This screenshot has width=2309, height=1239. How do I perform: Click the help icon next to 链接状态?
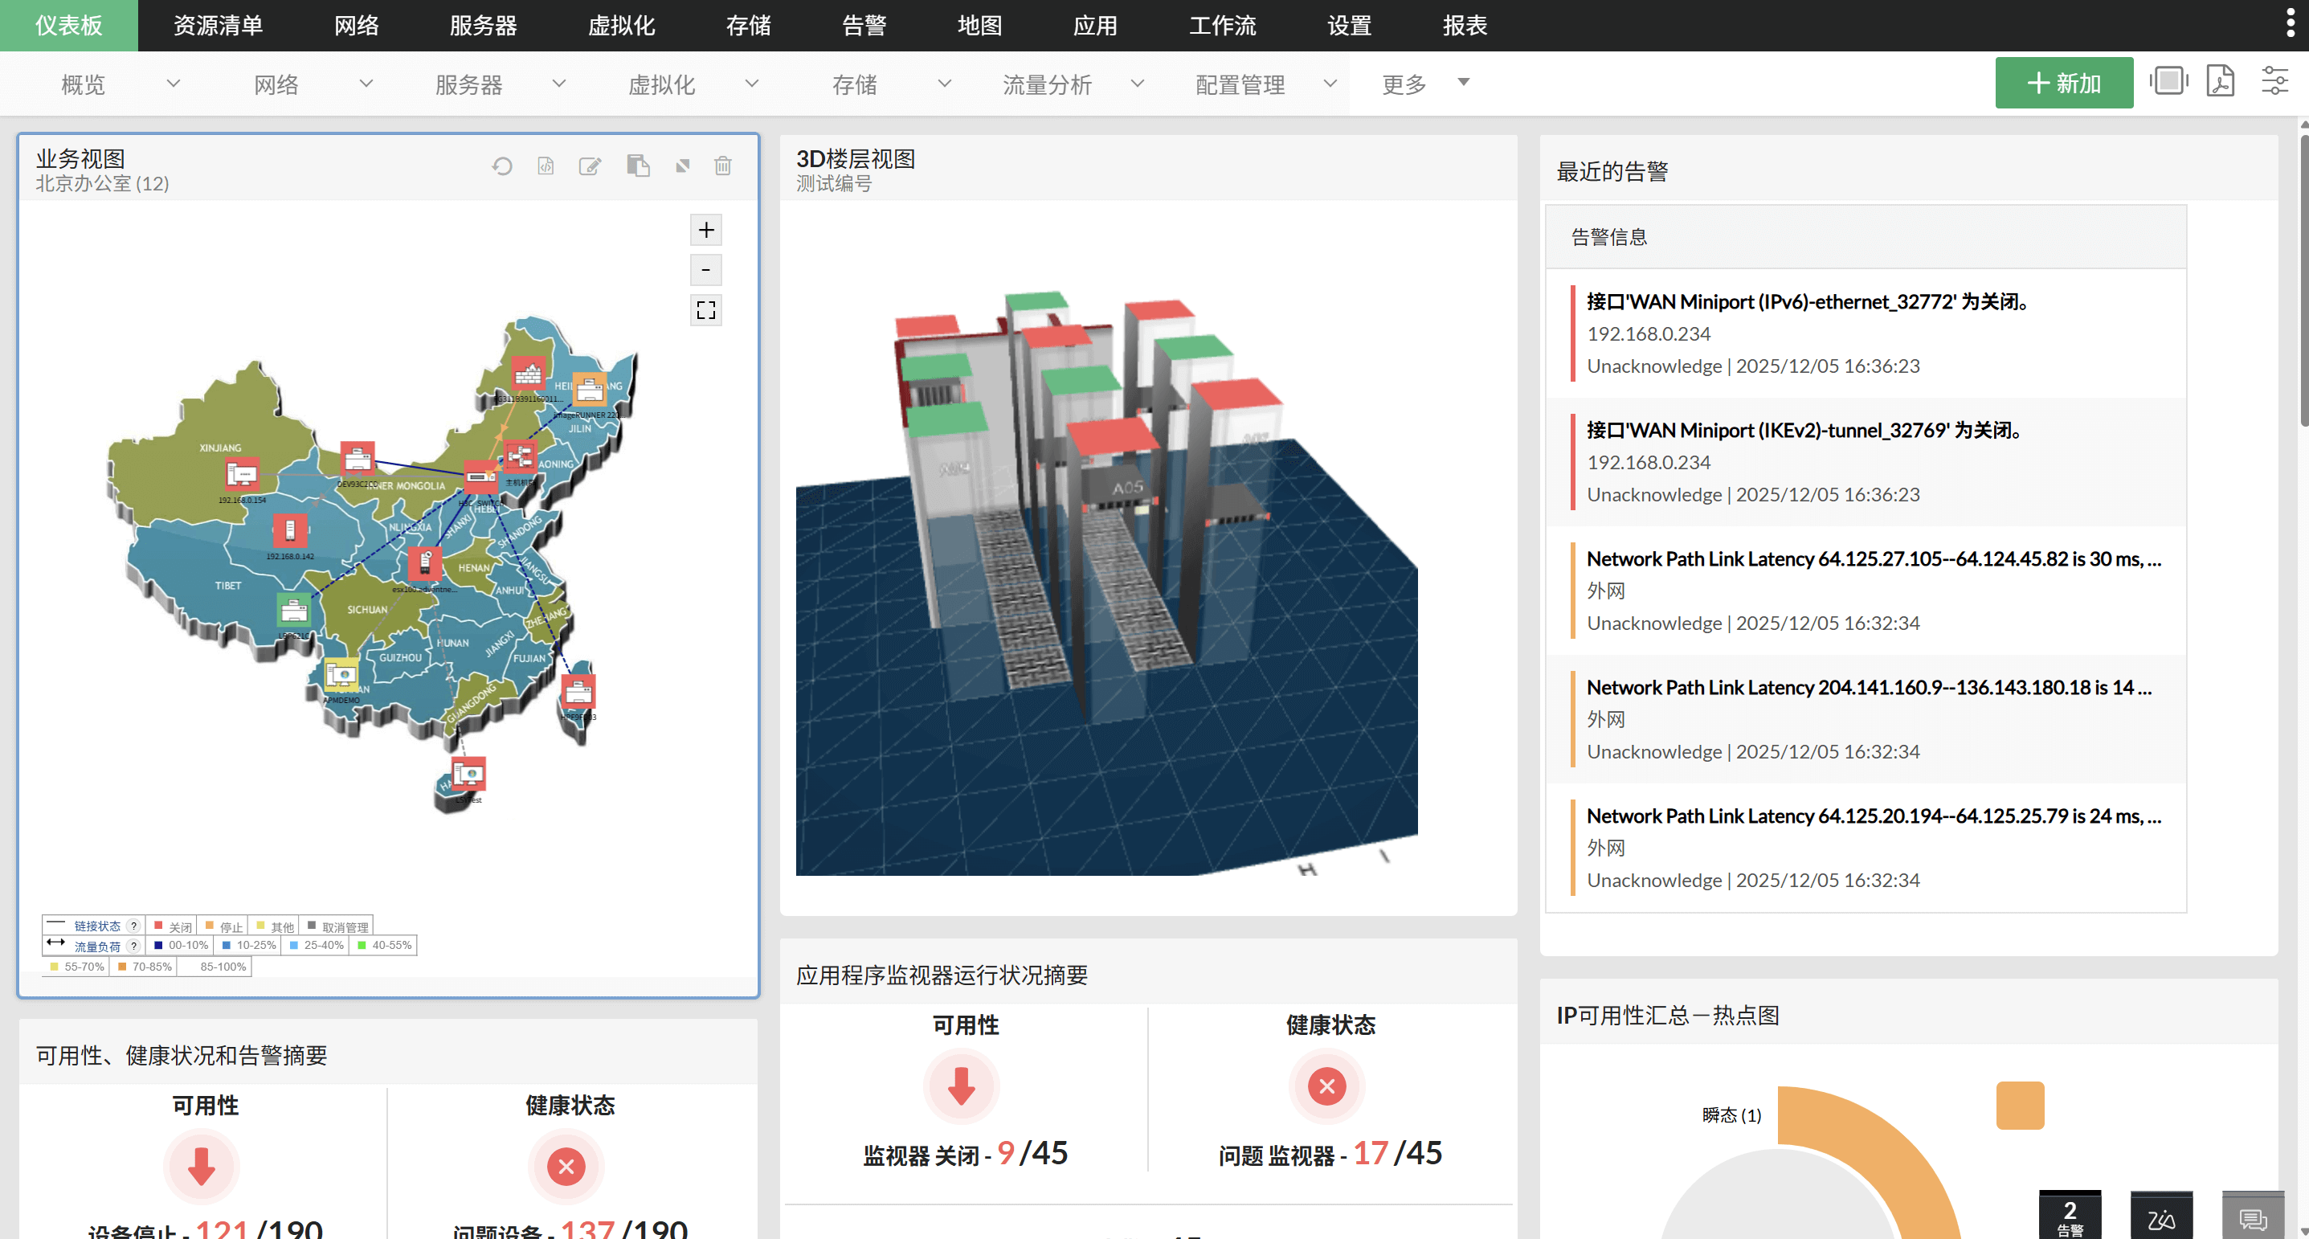pyautogui.click(x=133, y=926)
